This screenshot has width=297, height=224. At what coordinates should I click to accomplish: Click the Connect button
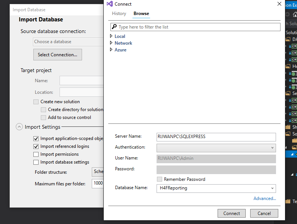[x=231, y=213]
